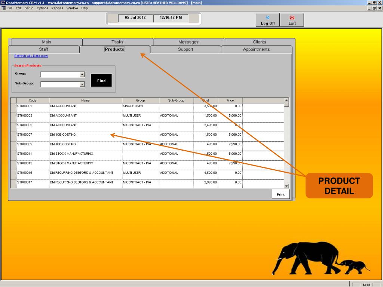Select the Products tab

point(114,49)
